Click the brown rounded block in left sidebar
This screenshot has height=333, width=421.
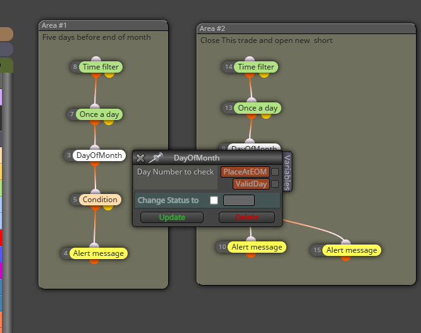6,34
